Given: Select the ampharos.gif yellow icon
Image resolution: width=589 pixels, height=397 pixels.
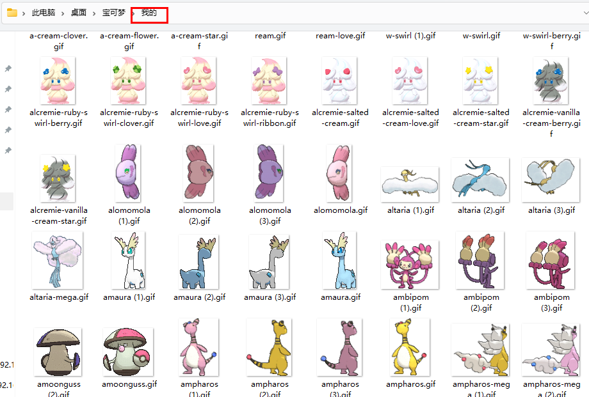Looking at the screenshot, I should click(410, 348).
